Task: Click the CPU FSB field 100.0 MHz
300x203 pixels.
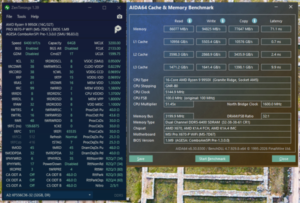Action: (x=227, y=98)
